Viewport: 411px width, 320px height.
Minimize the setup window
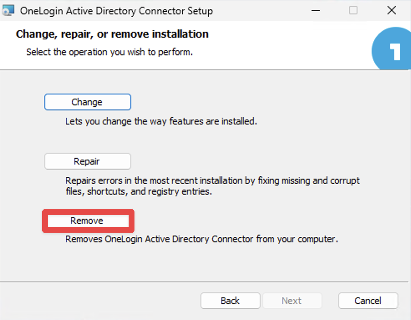pos(316,10)
